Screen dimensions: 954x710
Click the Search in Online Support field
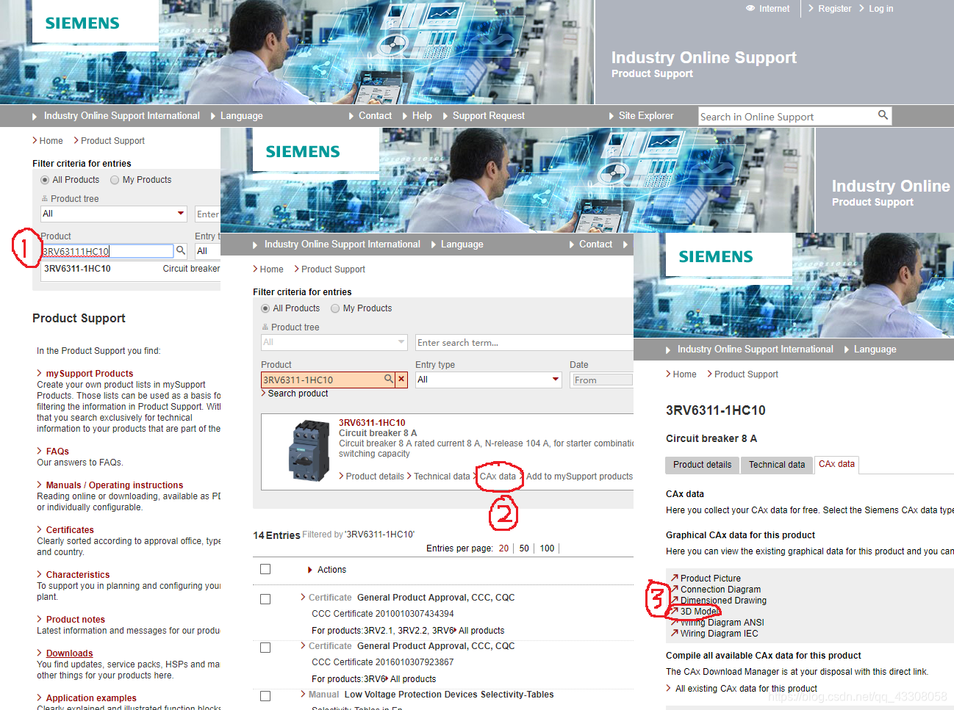click(x=786, y=117)
